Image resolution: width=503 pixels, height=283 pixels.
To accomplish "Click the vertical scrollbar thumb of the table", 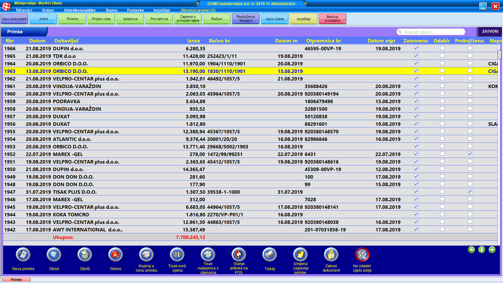I will 500,54.
